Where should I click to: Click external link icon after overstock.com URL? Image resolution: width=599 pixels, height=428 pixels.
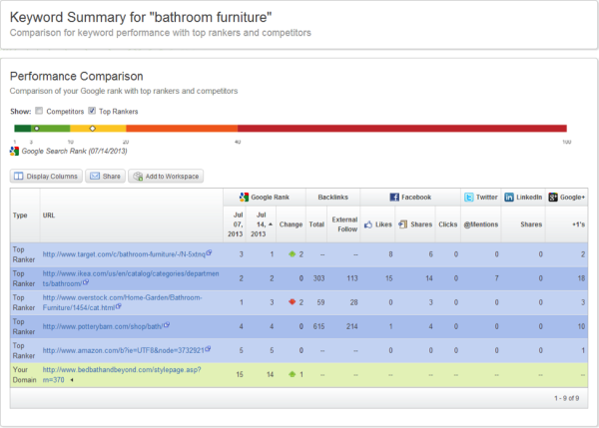click(119, 306)
